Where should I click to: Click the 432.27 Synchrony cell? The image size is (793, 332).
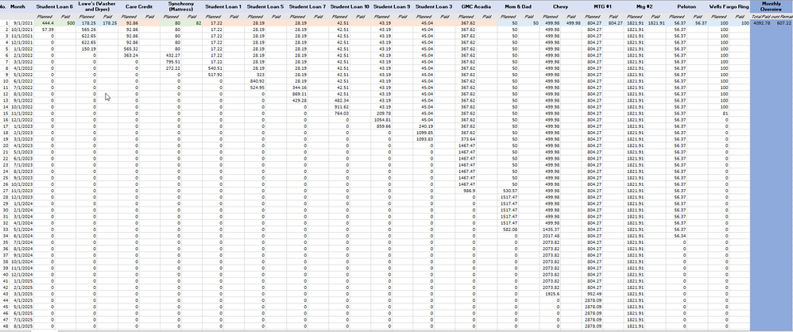tap(171, 55)
